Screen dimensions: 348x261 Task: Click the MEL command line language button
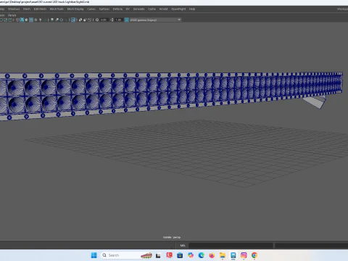pyautogui.click(x=183, y=246)
